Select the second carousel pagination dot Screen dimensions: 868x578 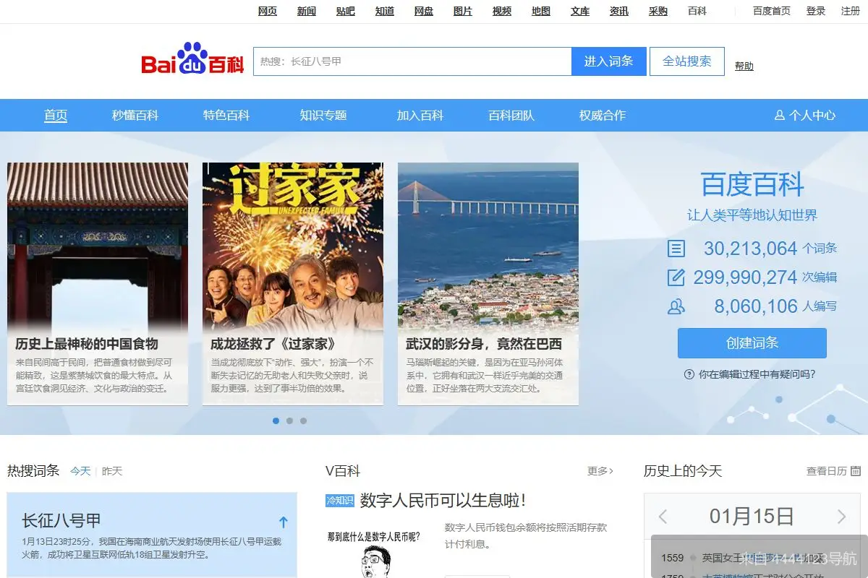pos(289,420)
